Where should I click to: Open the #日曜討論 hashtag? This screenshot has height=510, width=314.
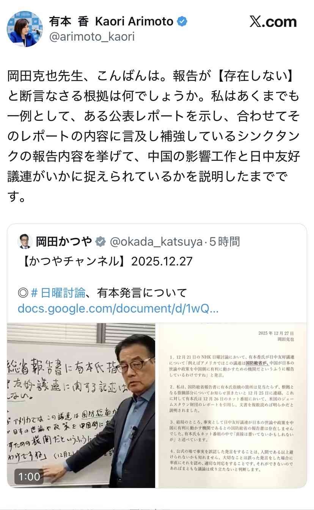pos(59,293)
